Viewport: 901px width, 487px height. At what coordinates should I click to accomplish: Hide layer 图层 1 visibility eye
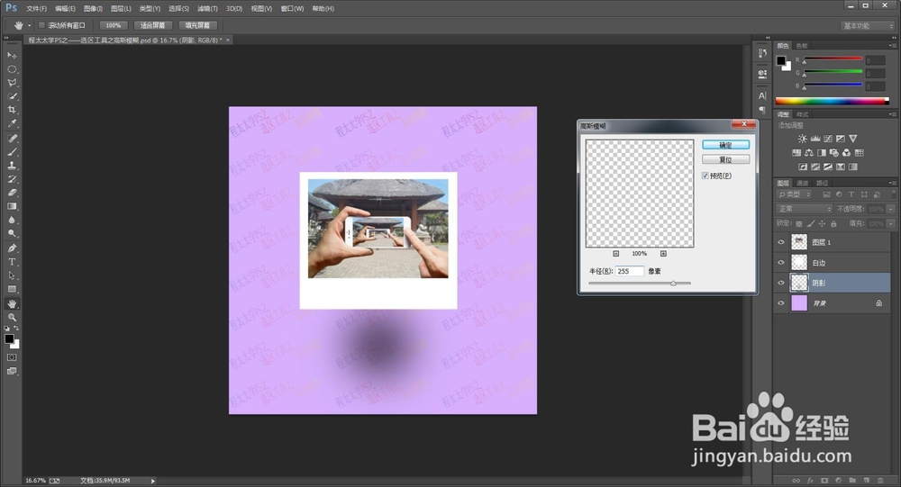[x=781, y=242]
